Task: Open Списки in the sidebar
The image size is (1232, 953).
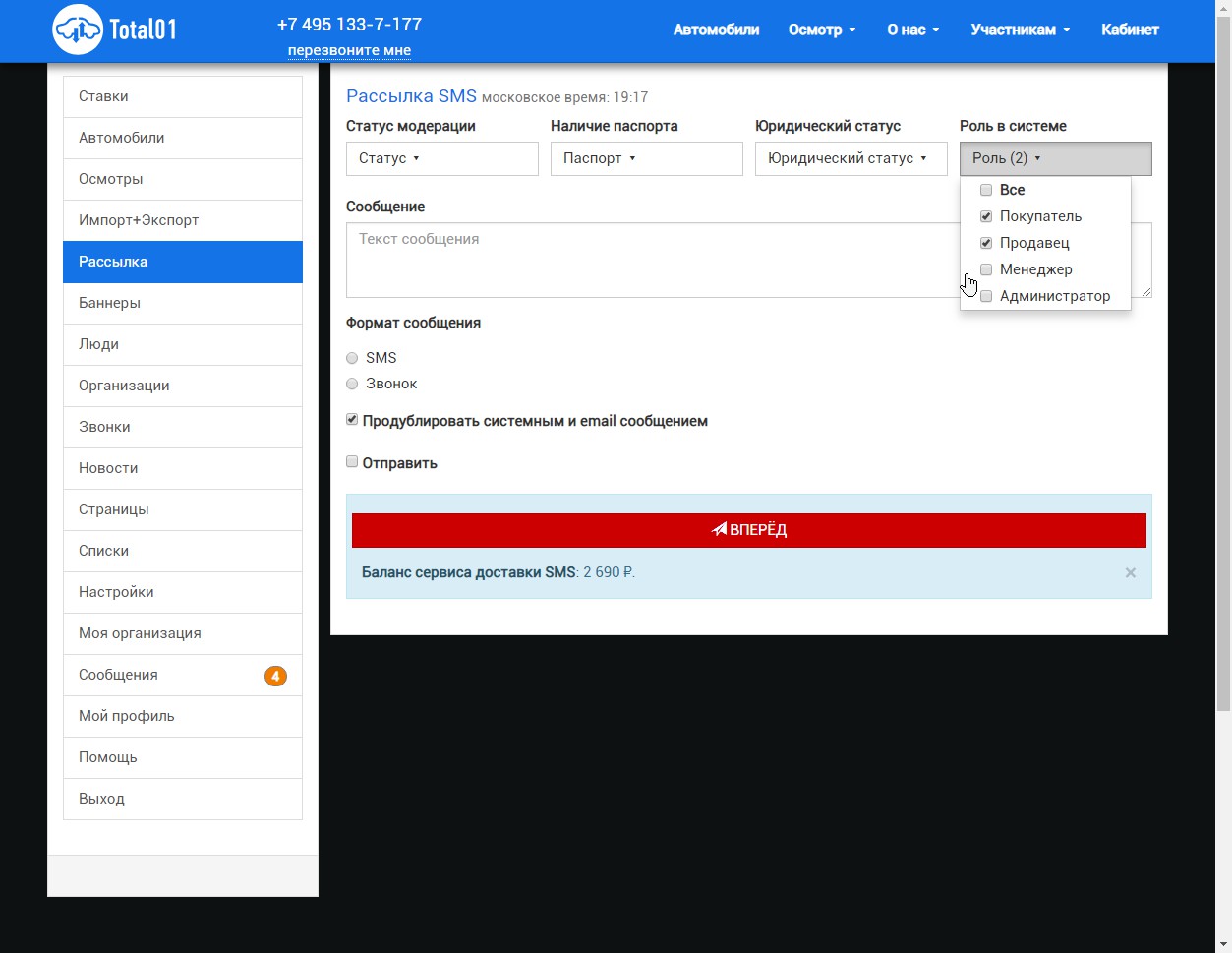Action: point(183,551)
